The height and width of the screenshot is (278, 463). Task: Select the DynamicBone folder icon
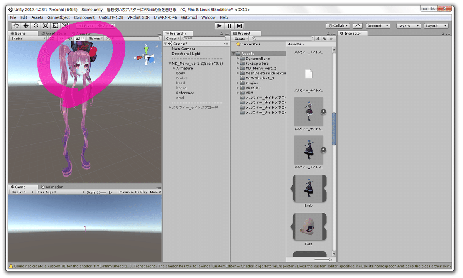tap(243, 59)
